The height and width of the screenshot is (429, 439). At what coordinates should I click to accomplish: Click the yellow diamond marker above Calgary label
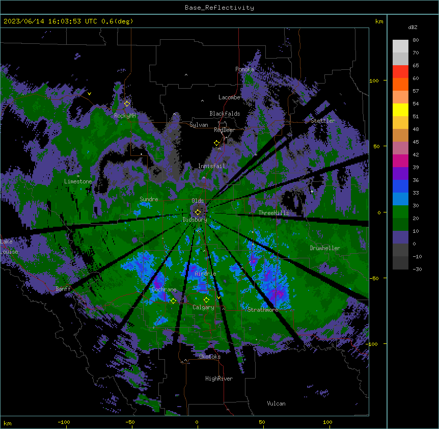tap(206, 300)
